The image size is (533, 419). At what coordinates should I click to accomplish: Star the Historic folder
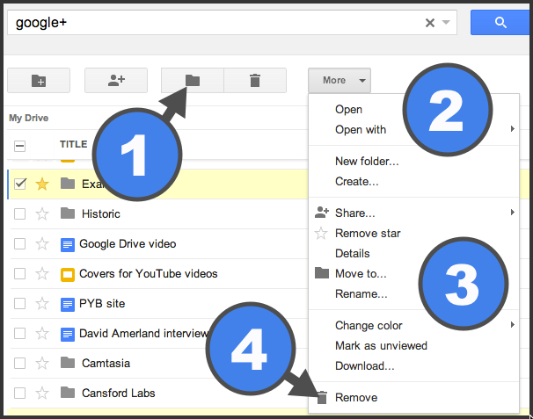[x=42, y=214]
